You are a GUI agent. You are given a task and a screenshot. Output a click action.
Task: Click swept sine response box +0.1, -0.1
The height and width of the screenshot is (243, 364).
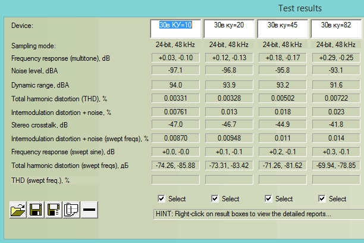coord(229,152)
